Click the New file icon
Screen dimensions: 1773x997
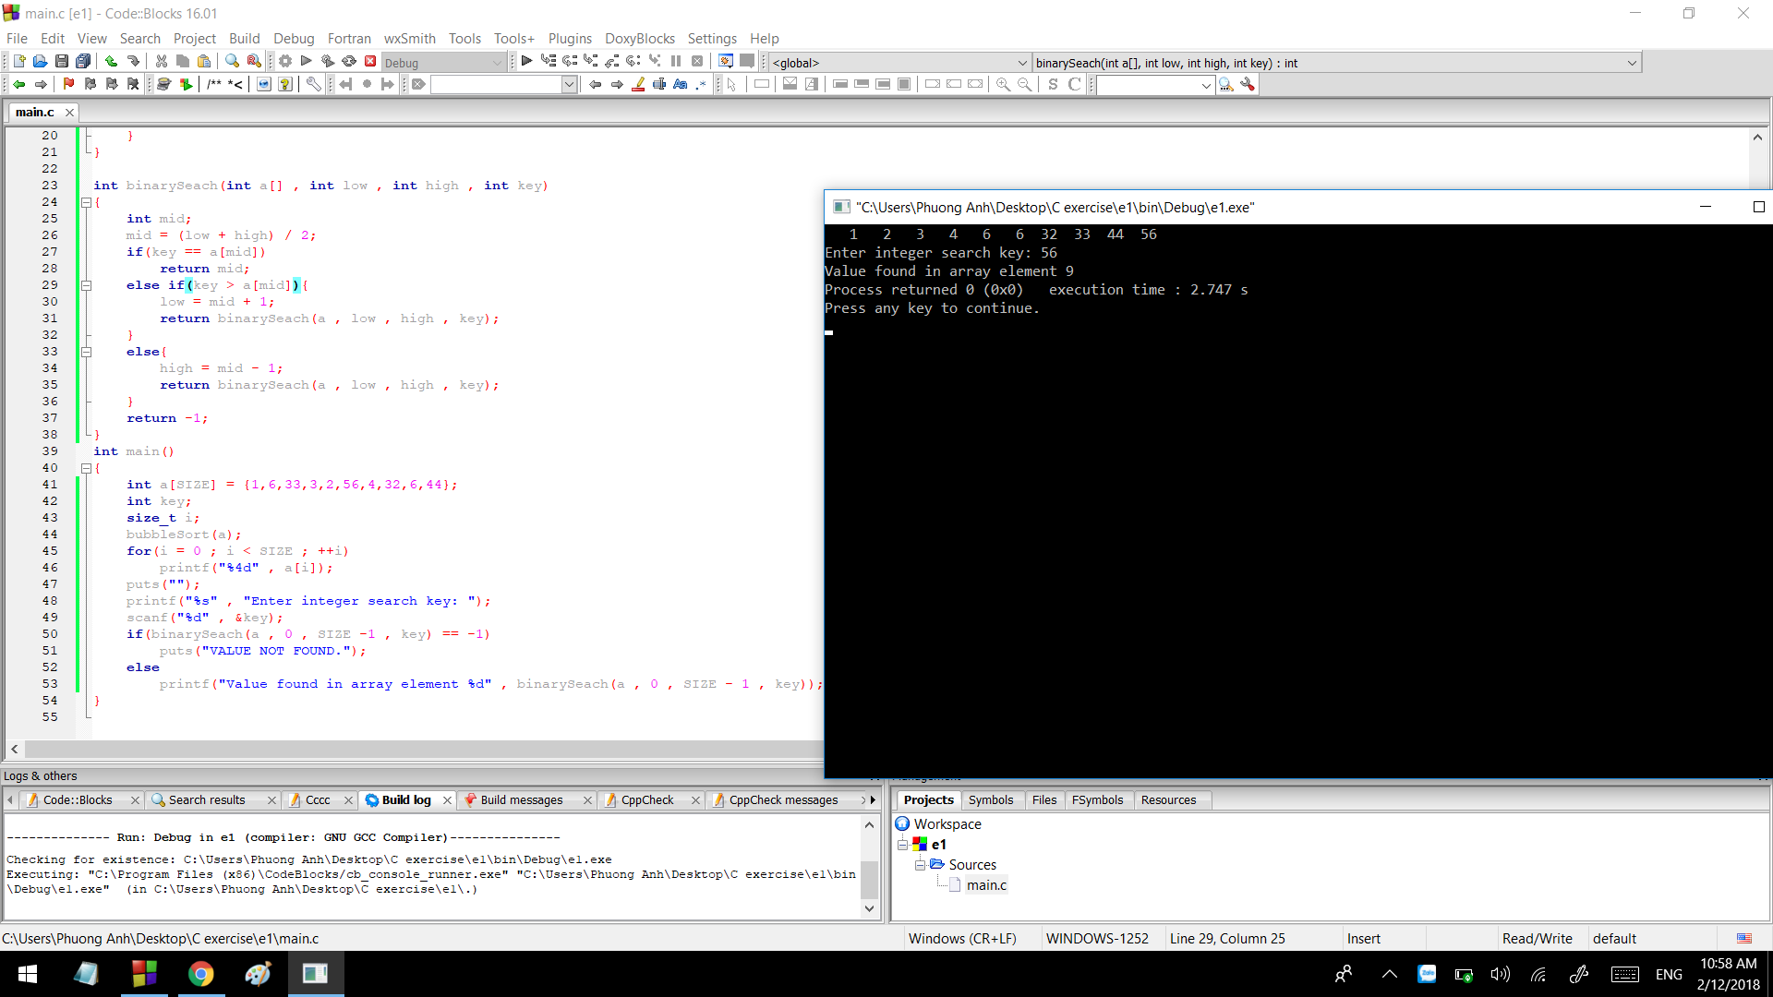point(18,62)
